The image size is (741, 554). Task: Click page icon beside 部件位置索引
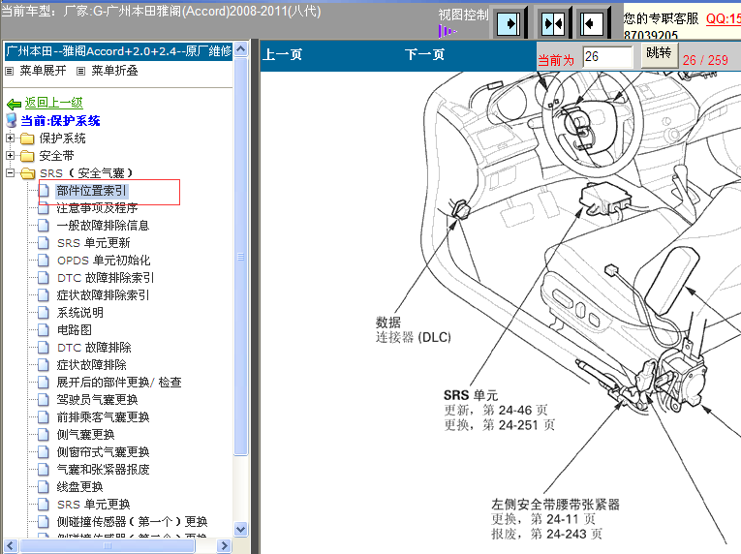pos(44,191)
